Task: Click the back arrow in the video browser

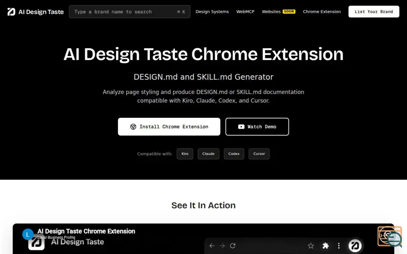Action: pyautogui.click(x=212, y=246)
